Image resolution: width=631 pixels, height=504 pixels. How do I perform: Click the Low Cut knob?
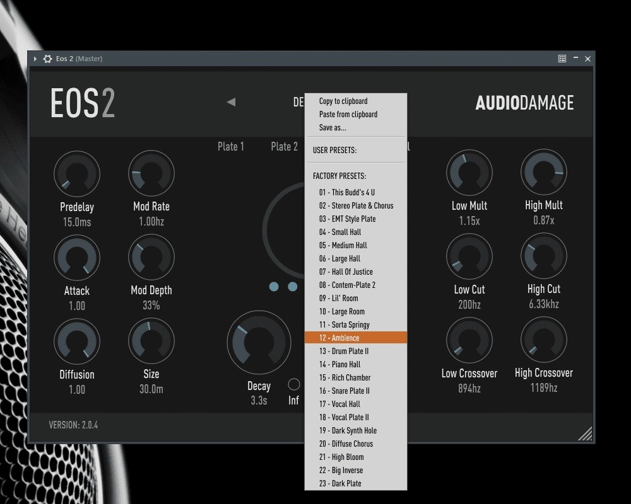pos(469,256)
